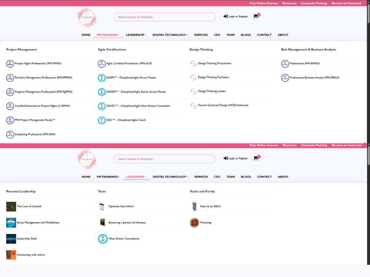
Task: Open DAVSC Disciplined Agile Value Stream Consultant text link
Action: pos(138,106)
